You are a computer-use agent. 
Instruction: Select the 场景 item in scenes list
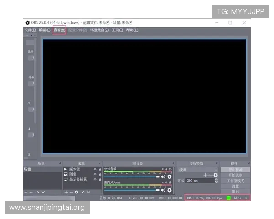pyautogui.click(x=42, y=169)
